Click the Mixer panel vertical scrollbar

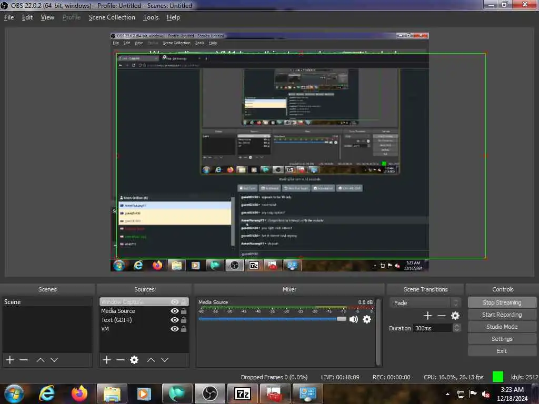tap(378, 332)
